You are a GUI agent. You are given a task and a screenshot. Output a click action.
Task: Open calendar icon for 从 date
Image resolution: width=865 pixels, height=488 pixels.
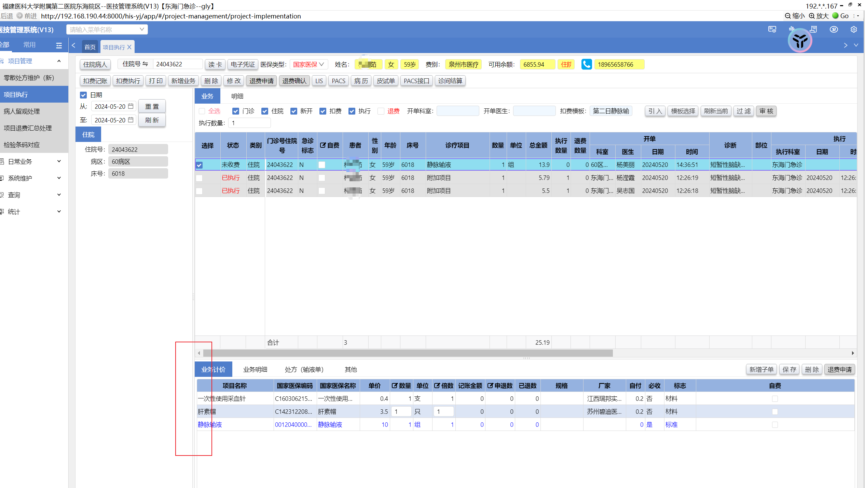131,106
